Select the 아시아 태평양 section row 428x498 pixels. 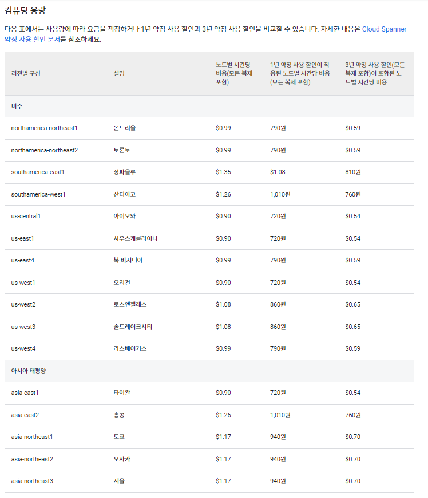(27, 371)
